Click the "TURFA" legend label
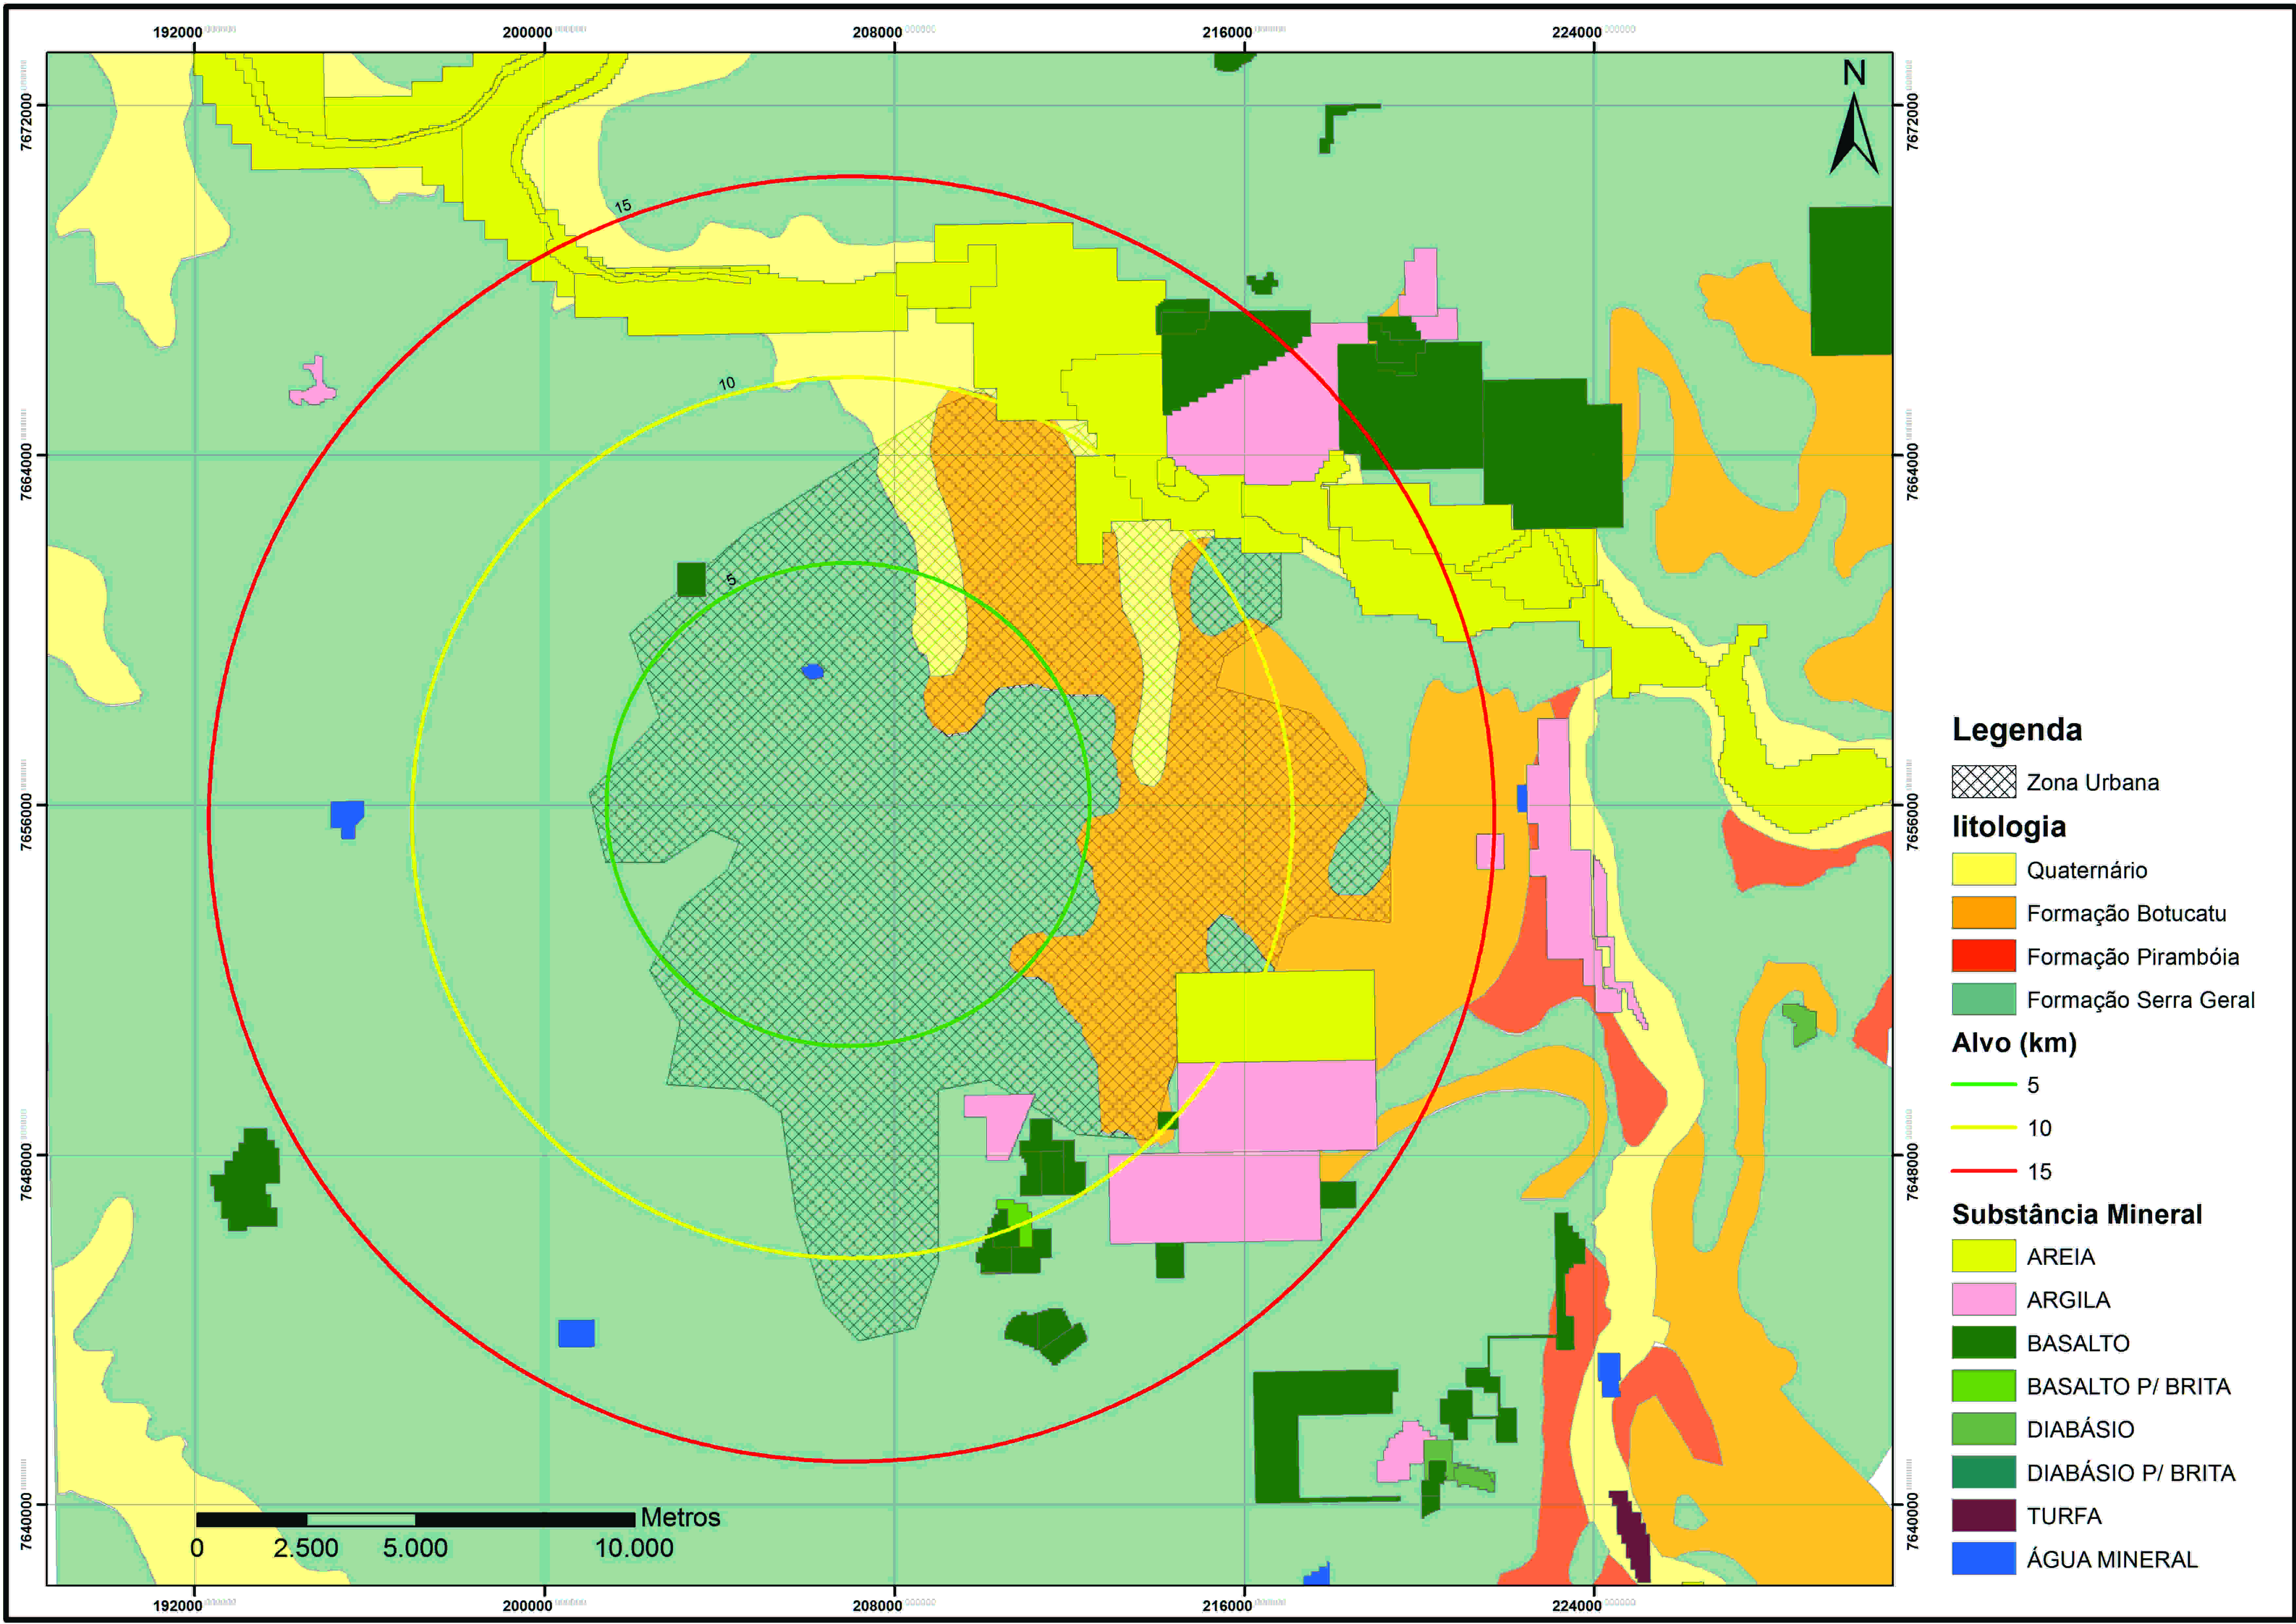Viewport: 2296px width, 1624px height. [x=2064, y=1516]
